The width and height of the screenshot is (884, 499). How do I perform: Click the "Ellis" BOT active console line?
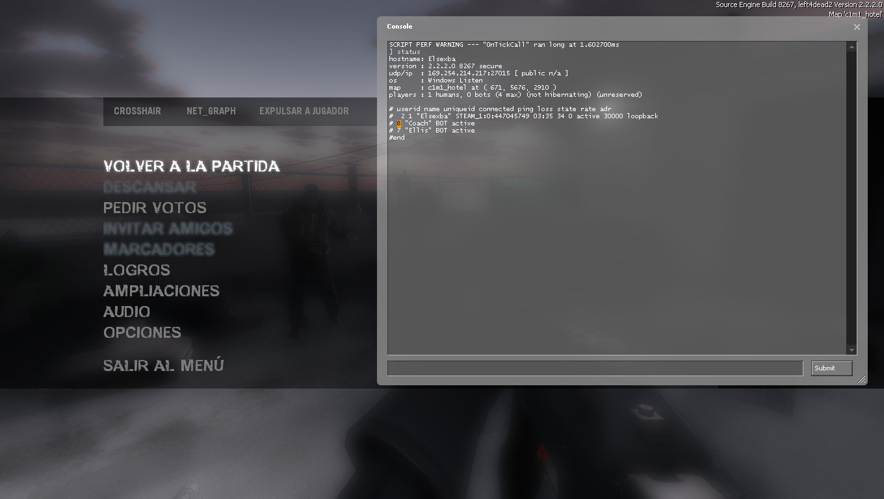pos(432,131)
